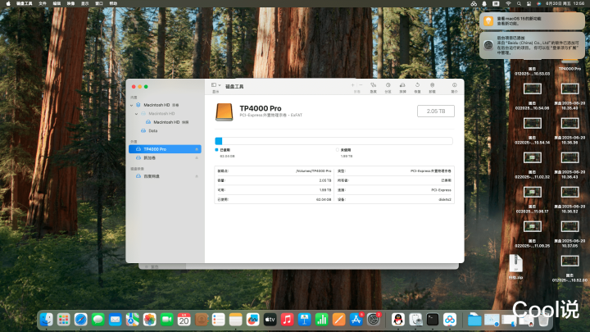Click the QQ penguin menu bar icon
The width and height of the screenshot is (590, 332).
pos(484,3)
